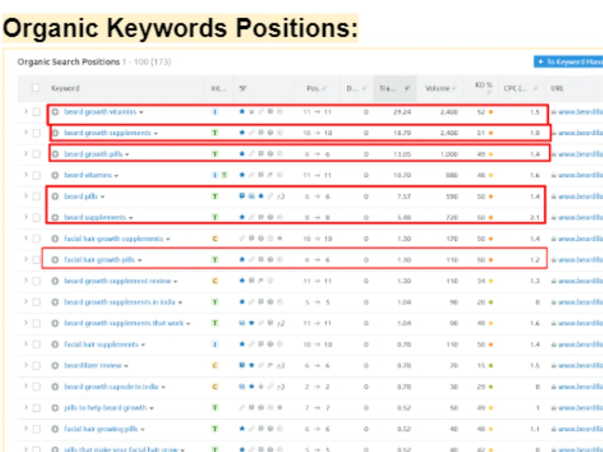The width and height of the screenshot is (603, 452).
Task: Click the plus icon beside beard growth supplements
Action: [x=55, y=133]
